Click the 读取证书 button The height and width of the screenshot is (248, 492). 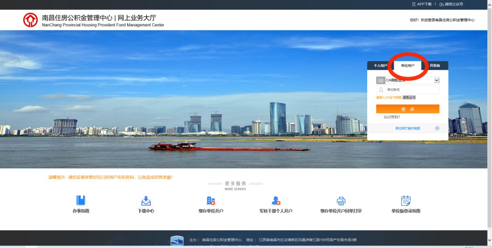point(409,97)
